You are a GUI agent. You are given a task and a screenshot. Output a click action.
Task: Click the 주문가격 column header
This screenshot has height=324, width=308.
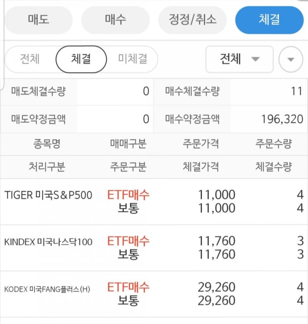201,144
